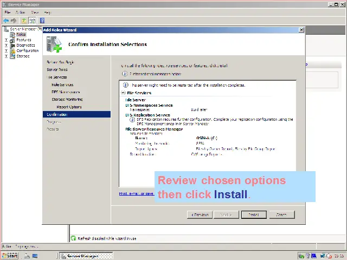Collapse the File Services section chevron

[123, 93]
